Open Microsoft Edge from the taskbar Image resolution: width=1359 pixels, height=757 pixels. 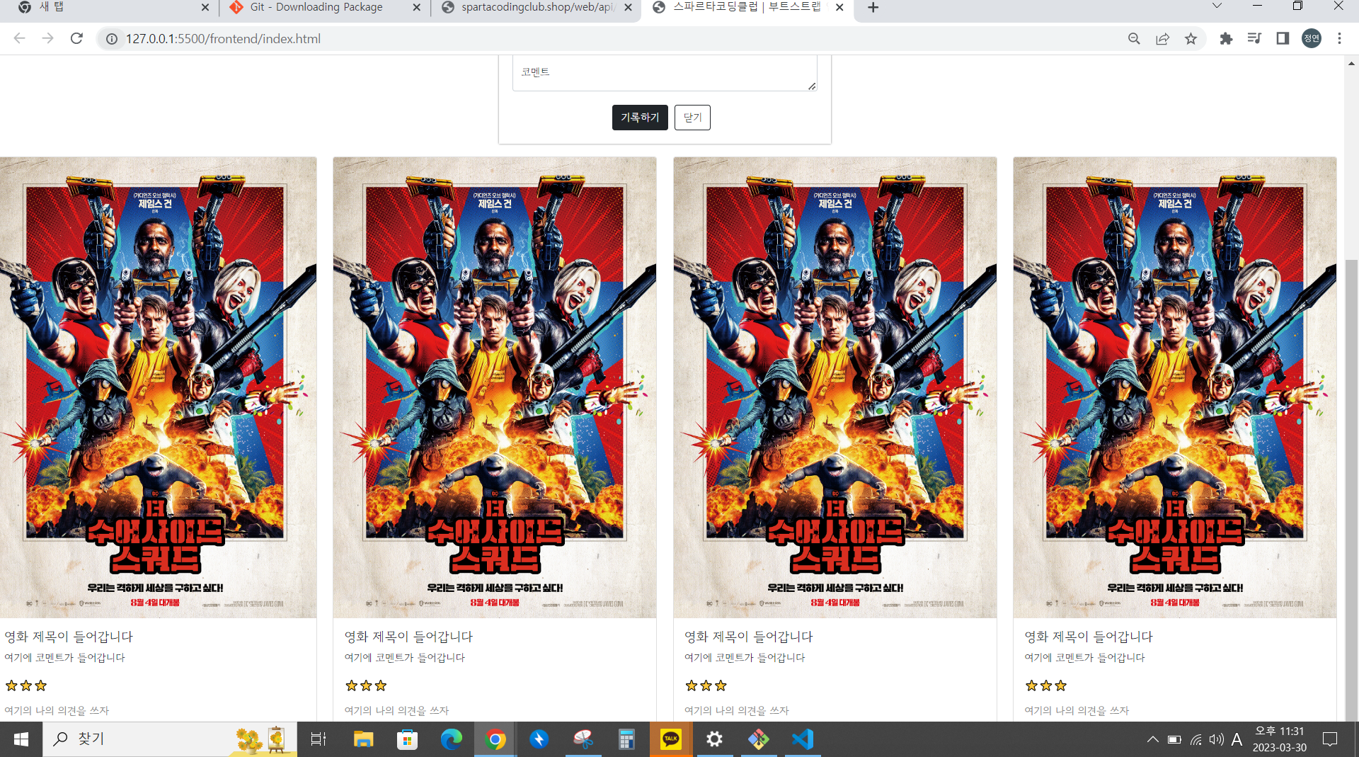(x=451, y=739)
